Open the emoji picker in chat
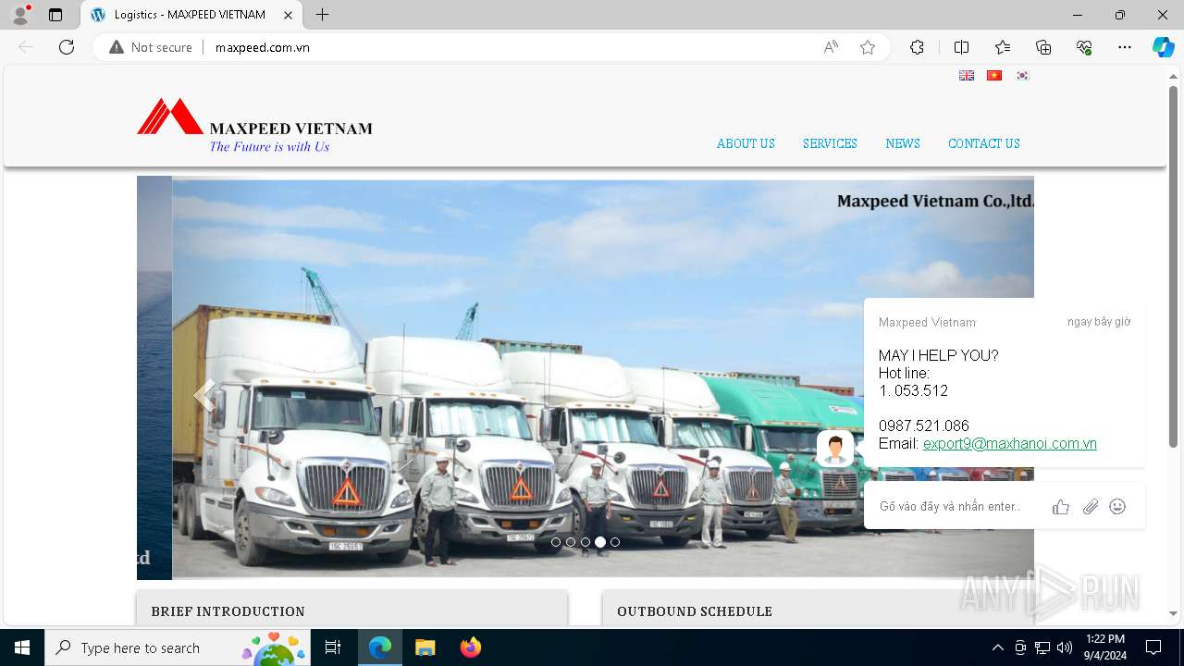The height and width of the screenshot is (666, 1184). pos(1117,507)
